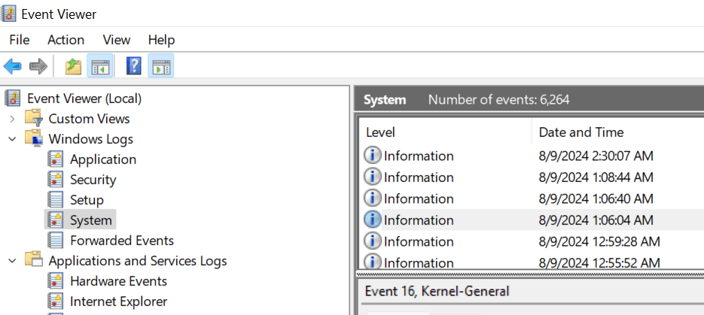Open the Help question mark toolbar icon
704x315 pixels.
(x=134, y=66)
